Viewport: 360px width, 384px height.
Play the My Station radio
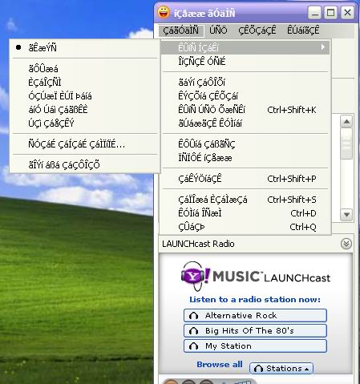255,346
